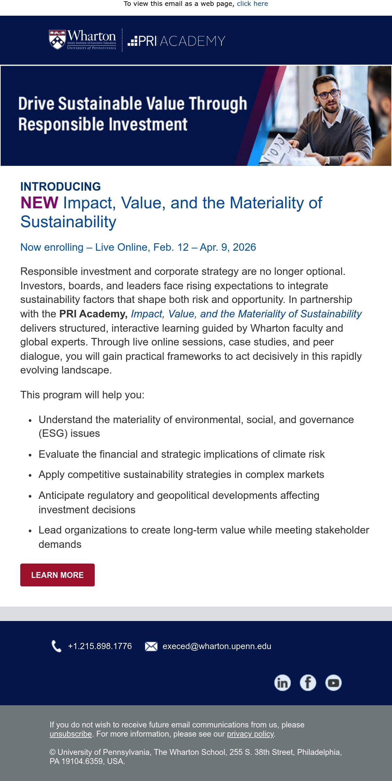Click the PRI Academy logo

[x=176, y=41]
